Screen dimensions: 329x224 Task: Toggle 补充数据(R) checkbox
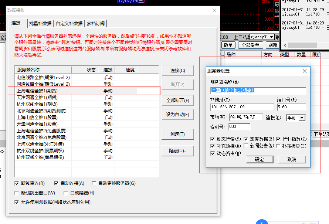click(213, 146)
